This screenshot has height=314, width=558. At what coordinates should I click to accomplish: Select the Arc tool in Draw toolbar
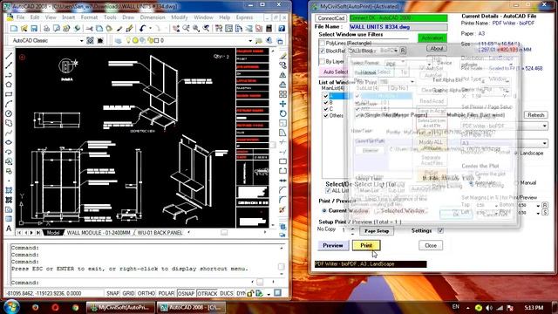click(9, 104)
